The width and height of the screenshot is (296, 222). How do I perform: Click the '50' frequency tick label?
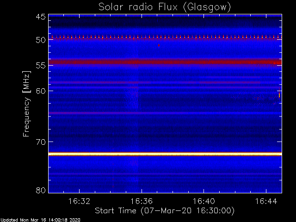[41, 40]
